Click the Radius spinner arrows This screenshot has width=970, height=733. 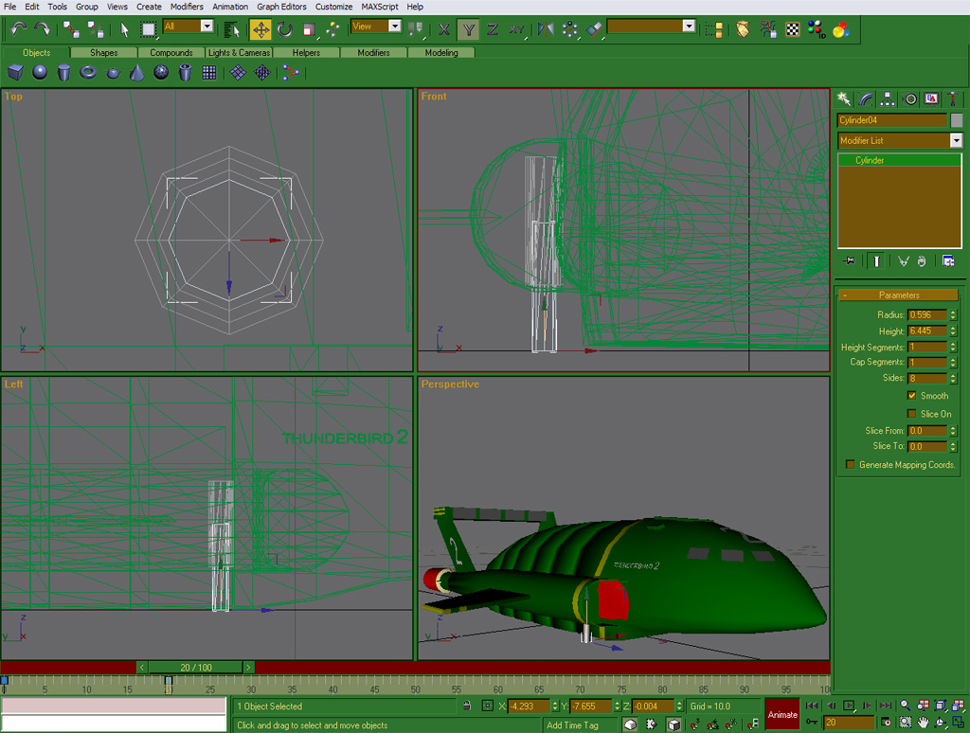coord(953,314)
